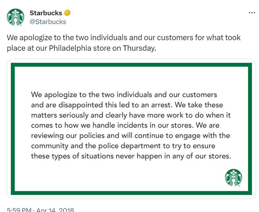Image resolution: width=259 pixels, height=212 pixels.
Task: Click image line "matters seriously and clearly"
Action: 131,115
